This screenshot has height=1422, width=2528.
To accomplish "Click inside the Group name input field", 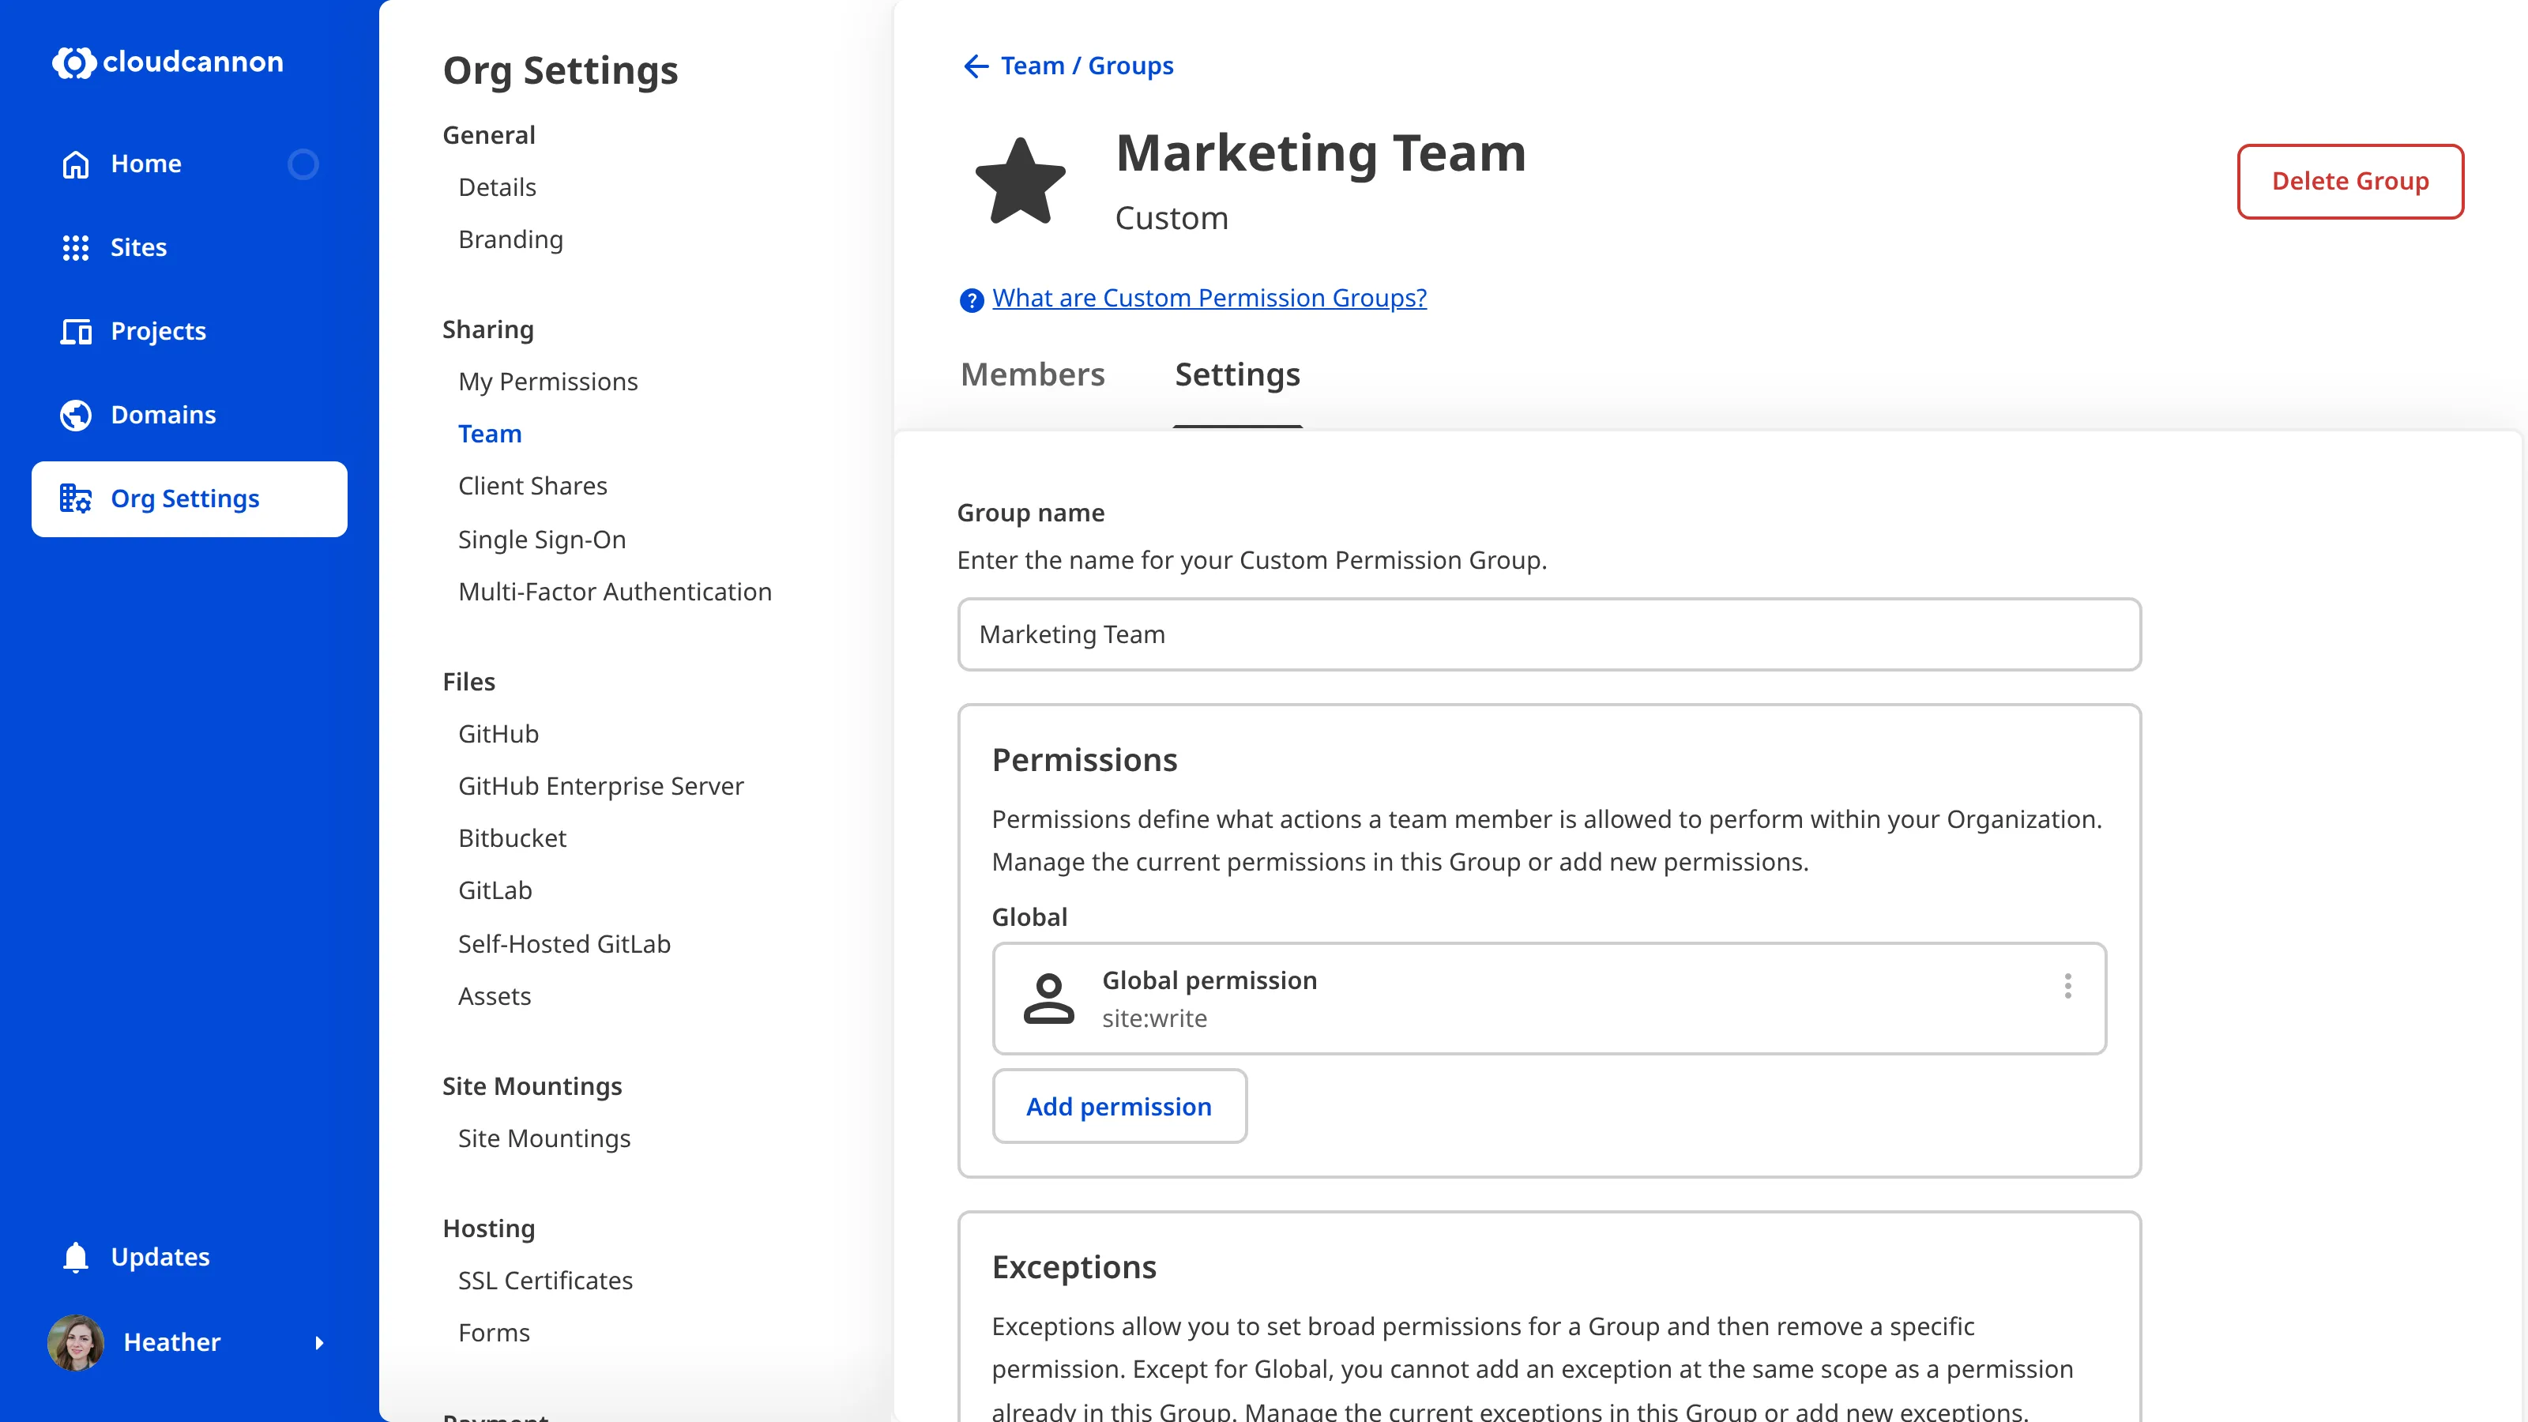I will point(1548,634).
